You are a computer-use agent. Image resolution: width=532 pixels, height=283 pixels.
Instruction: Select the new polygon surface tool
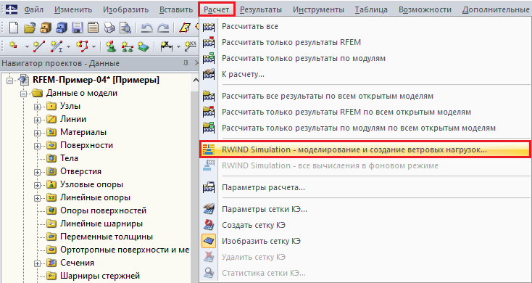(82, 46)
